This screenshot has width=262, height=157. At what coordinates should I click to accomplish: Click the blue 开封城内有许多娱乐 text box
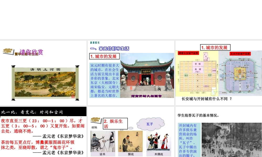[189, 140]
